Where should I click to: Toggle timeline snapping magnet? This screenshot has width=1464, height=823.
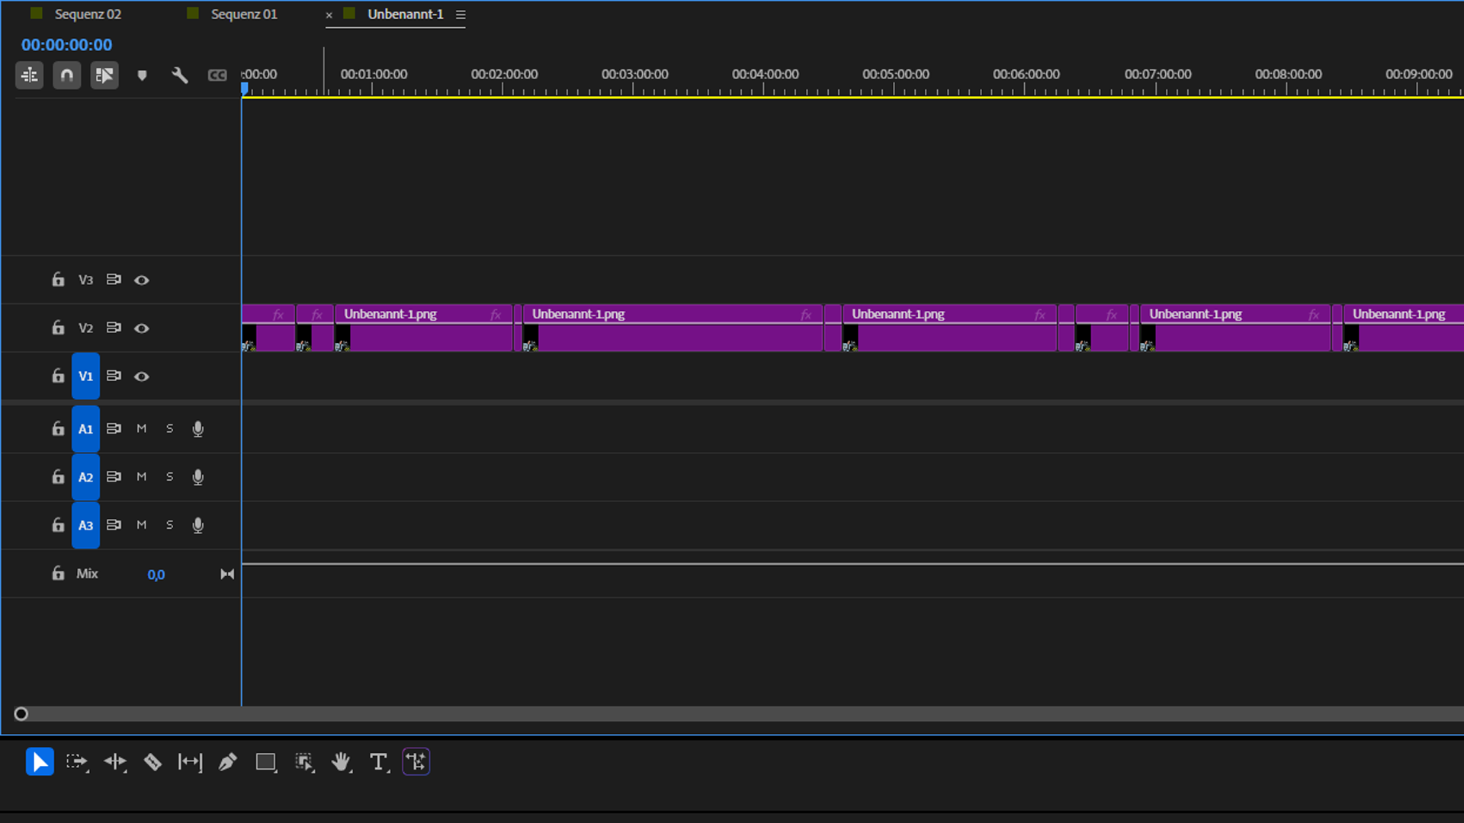[67, 75]
